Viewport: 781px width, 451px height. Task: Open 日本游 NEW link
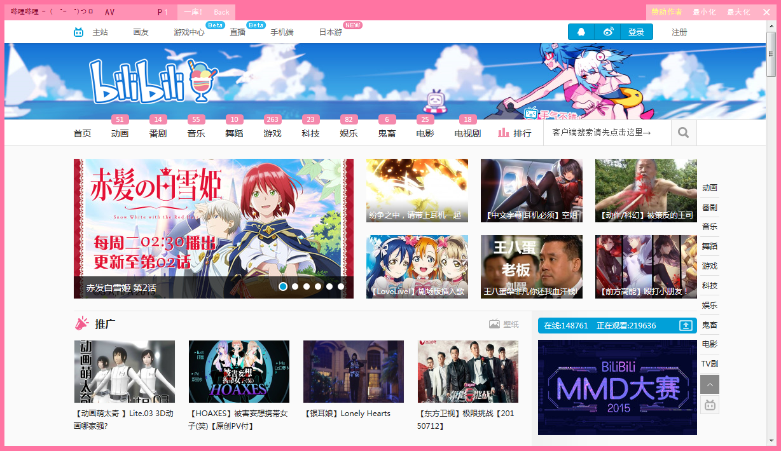pyautogui.click(x=330, y=32)
